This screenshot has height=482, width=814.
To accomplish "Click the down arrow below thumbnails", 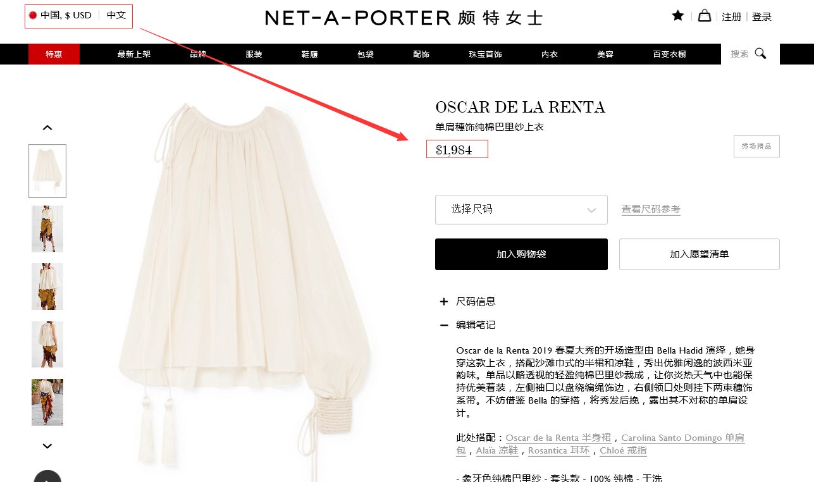I will pos(47,446).
